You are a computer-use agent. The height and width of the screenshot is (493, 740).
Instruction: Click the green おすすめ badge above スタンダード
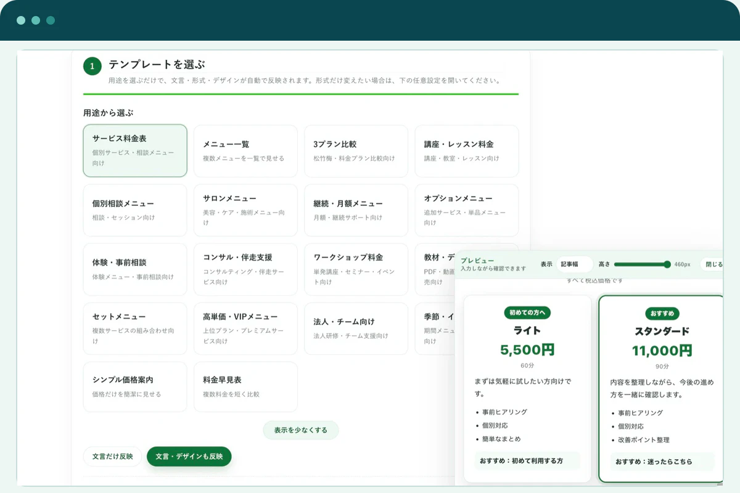pyautogui.click(x=662, y=313)
